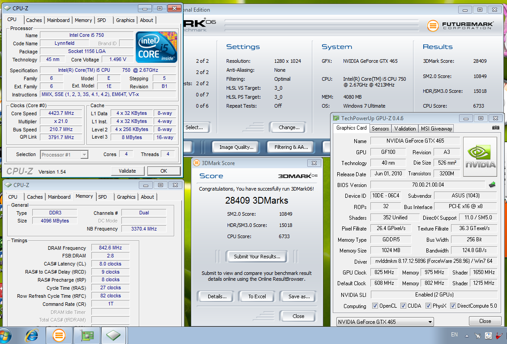Click the Core Voltage 1.496 V value
This screenshot has height=344, width=507.
click(118, 60)
